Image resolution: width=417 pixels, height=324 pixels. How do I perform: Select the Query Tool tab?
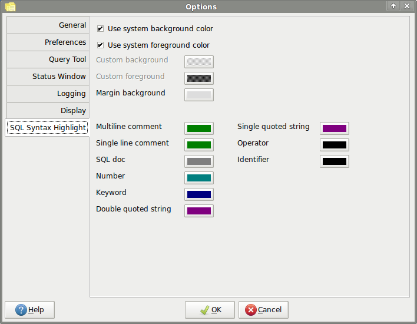click(47, 59)
